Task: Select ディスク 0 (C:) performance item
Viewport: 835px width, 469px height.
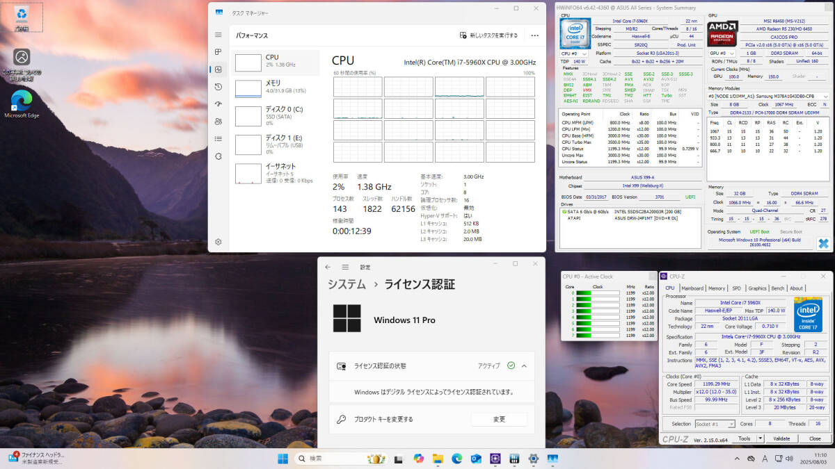Action: coord(276,115)
